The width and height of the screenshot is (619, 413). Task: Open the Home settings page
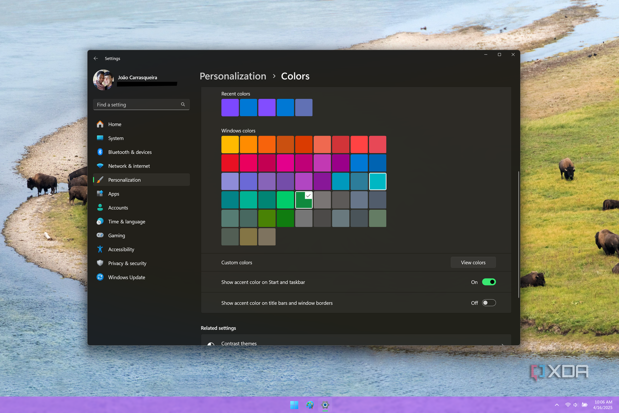click(x=115, y=124)
